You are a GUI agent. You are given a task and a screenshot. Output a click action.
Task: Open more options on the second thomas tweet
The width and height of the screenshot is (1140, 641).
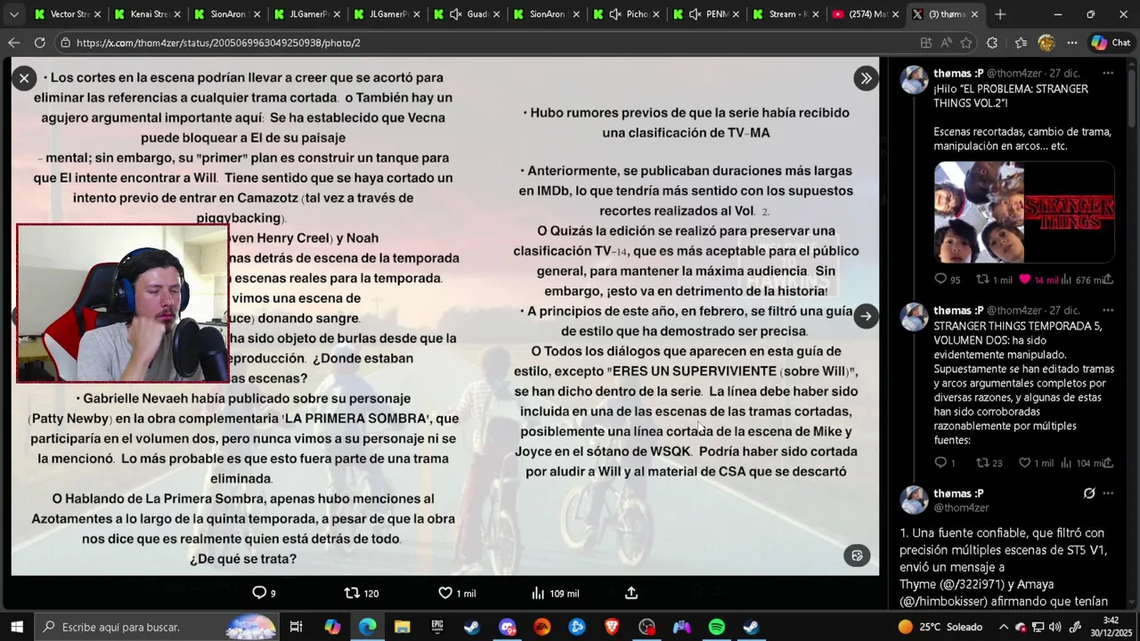coord(1108,310)
